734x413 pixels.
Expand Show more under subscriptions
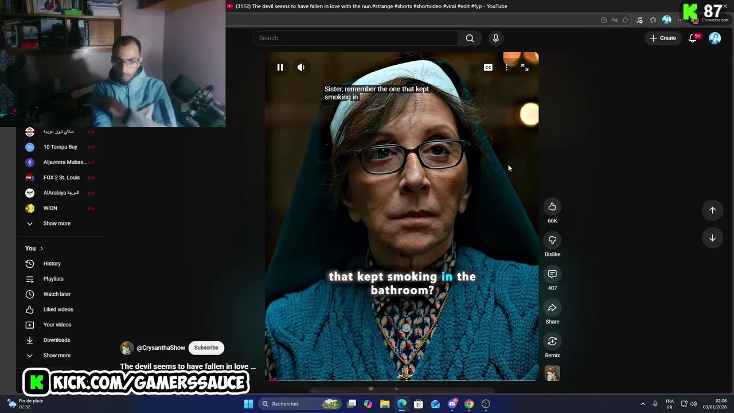pyautogui.click(x=57, y=223)
